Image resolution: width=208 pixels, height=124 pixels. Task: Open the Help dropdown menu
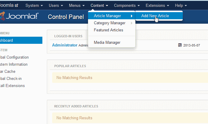181,6
